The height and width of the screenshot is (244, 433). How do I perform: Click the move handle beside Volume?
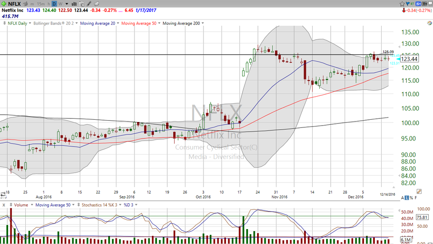(11, 205)
